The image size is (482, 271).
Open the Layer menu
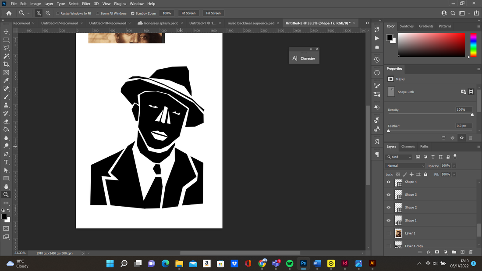[x=49, y=4]
